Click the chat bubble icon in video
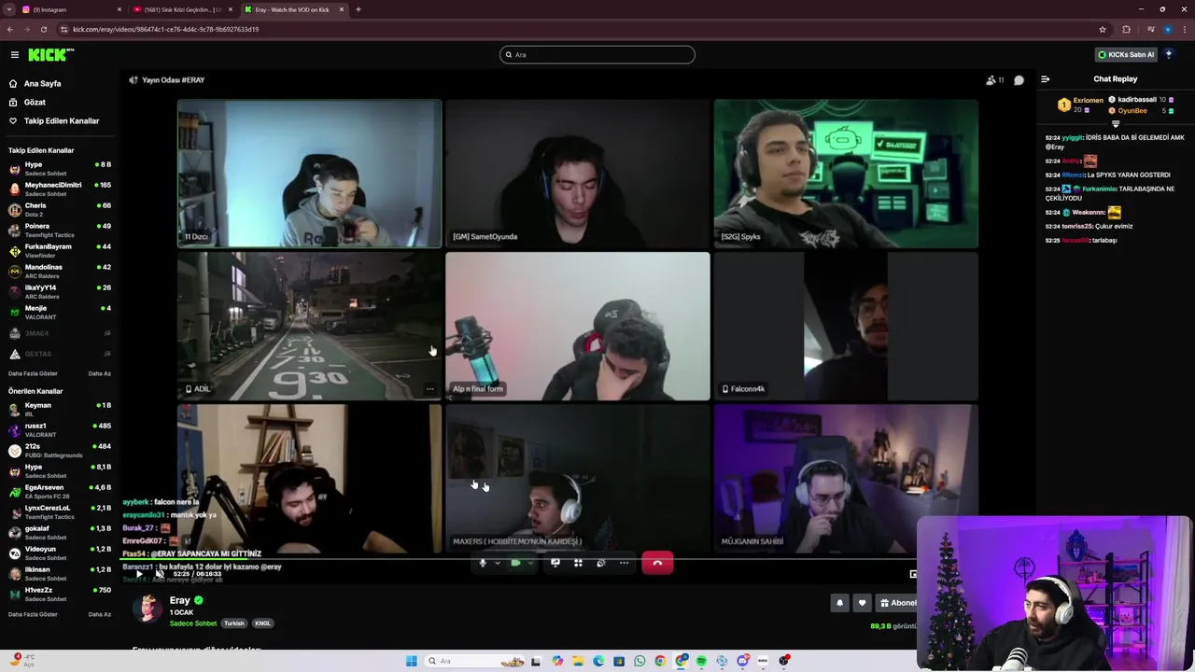 click(1019, 80)
